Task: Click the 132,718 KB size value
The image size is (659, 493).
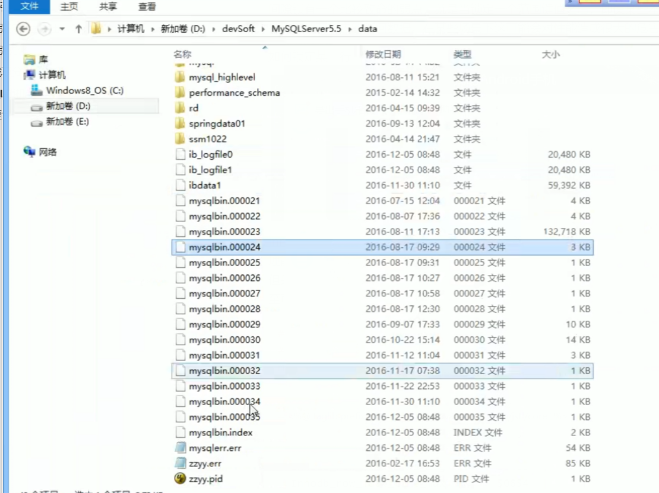Action: [x=566, y=232]
